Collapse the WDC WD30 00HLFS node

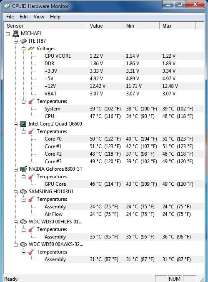[15, 222]
